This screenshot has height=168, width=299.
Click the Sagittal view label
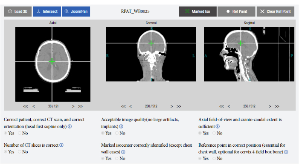pyautogui.click(x=249, y=23)
